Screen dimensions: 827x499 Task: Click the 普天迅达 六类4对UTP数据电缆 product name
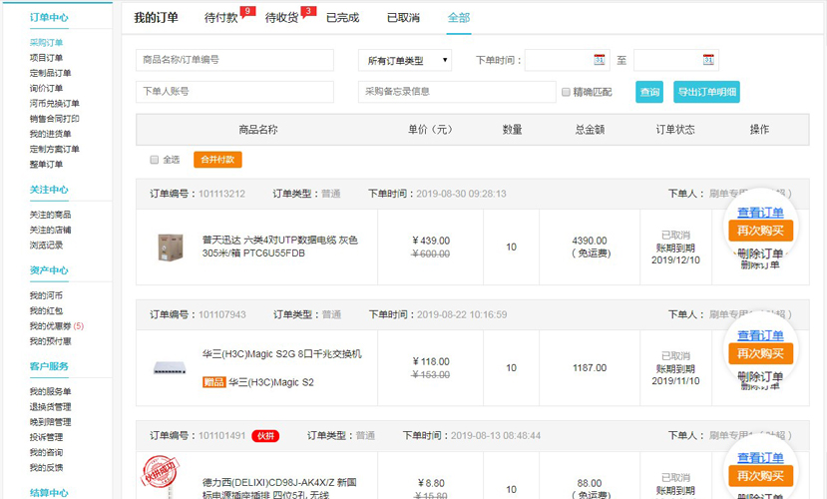[280, 247]
